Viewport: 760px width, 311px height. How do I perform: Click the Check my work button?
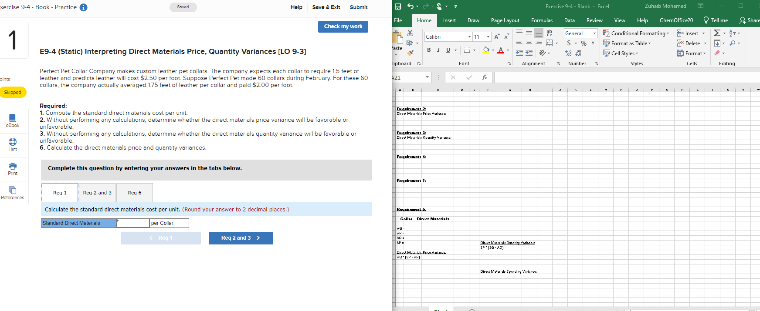click(343, 27)
